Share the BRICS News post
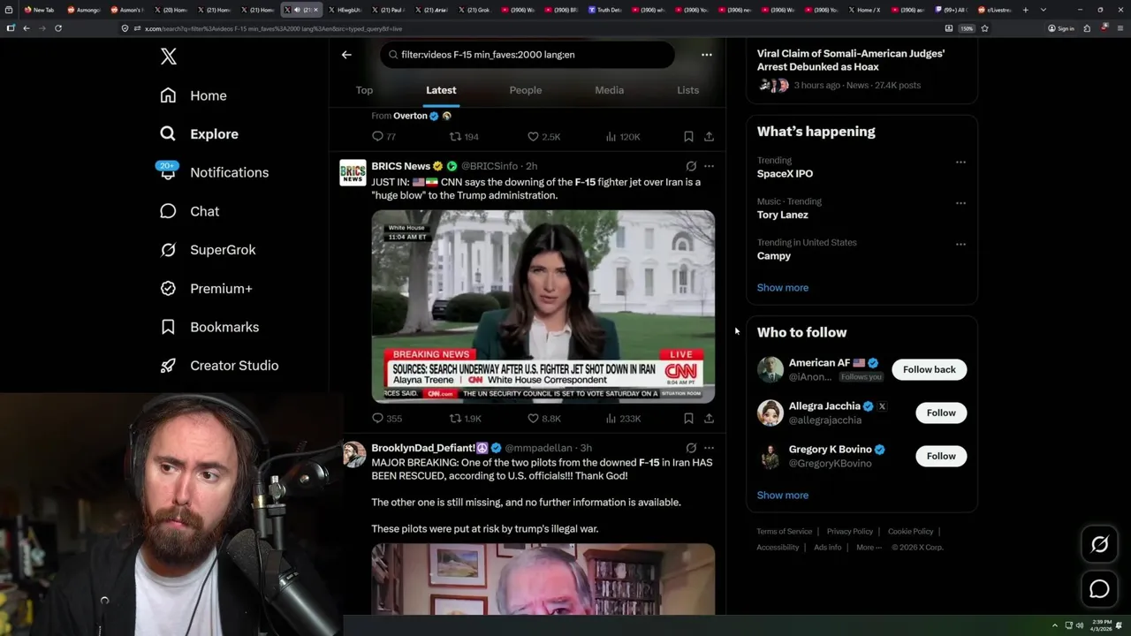The width and height of the screenshot is (1131, 636). (x=709, y=419)
